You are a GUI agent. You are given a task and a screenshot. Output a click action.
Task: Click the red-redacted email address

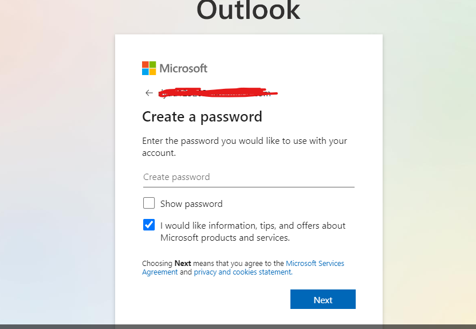(x=218, y=92)
